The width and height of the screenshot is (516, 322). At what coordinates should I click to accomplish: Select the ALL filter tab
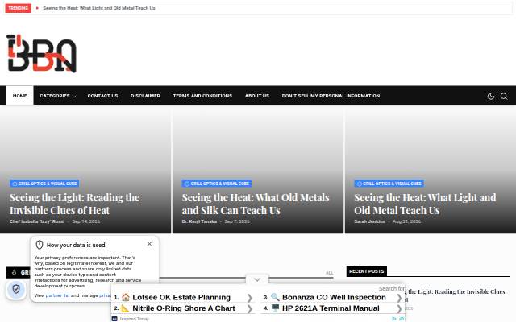pos(329,273)
